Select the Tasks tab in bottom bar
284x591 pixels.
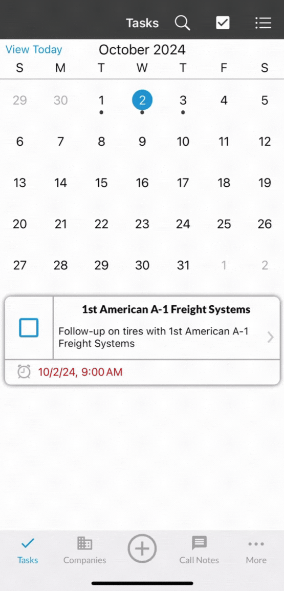click(x=28, y=550)
